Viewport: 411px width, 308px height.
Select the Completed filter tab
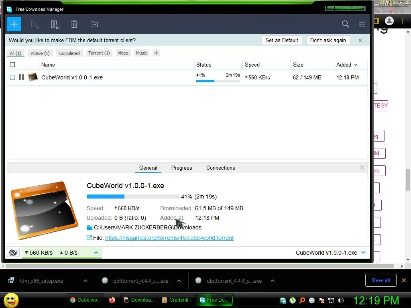click(x=69, y=53)
